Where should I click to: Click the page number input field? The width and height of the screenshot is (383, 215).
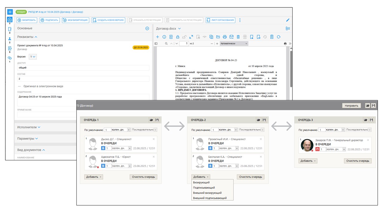184,44
